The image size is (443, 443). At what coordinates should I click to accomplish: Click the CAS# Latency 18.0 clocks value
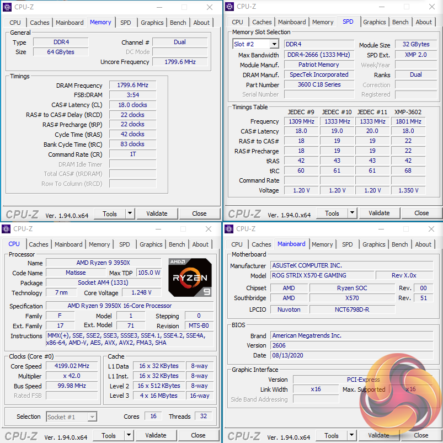pyautogui.click(x=133, y=105)
